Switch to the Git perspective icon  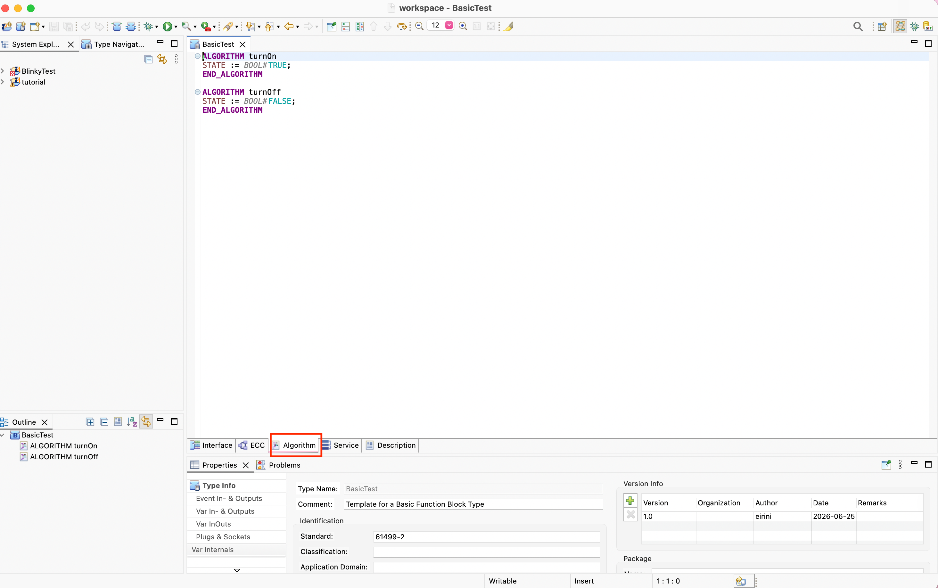tap(928, 26)
